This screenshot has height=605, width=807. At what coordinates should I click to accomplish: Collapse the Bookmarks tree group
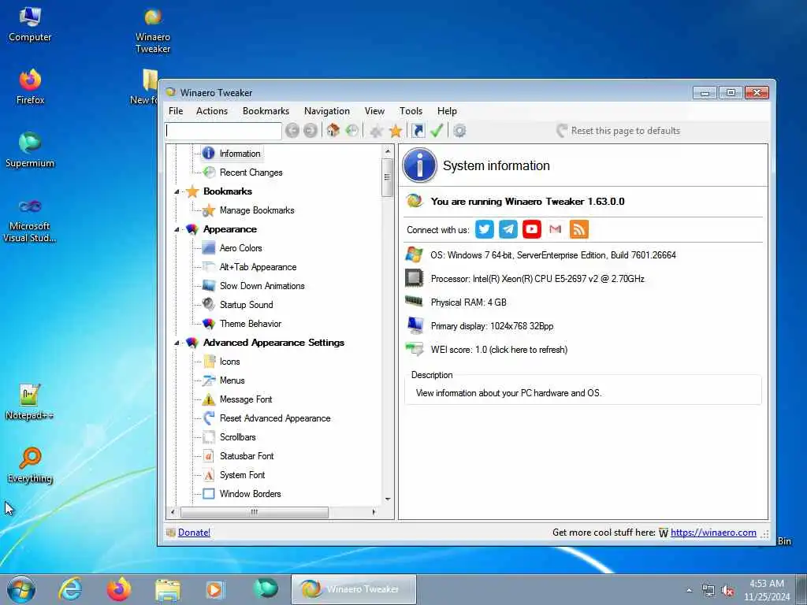(x=177, y=191)
